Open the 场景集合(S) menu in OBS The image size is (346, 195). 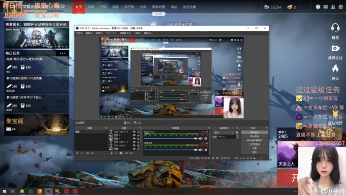point(125,33)
